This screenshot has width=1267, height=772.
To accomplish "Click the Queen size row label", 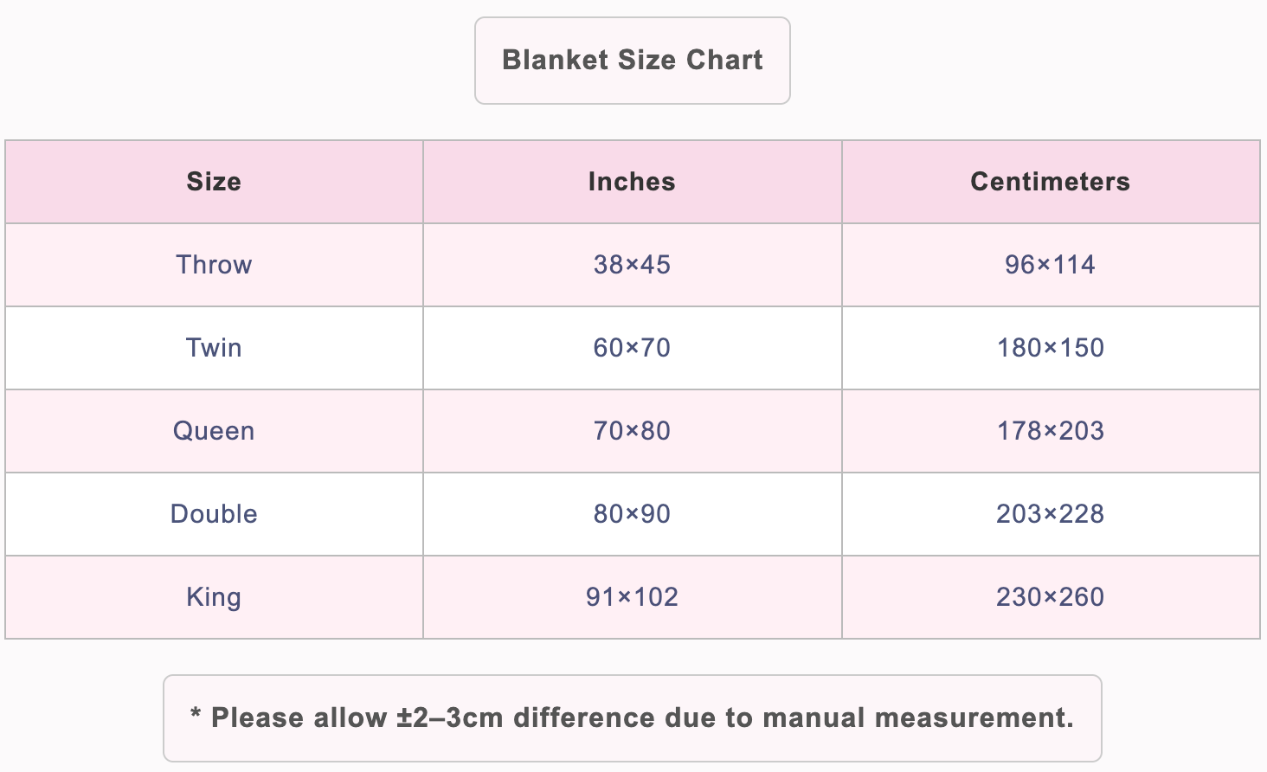I will (x=214, y=431).
